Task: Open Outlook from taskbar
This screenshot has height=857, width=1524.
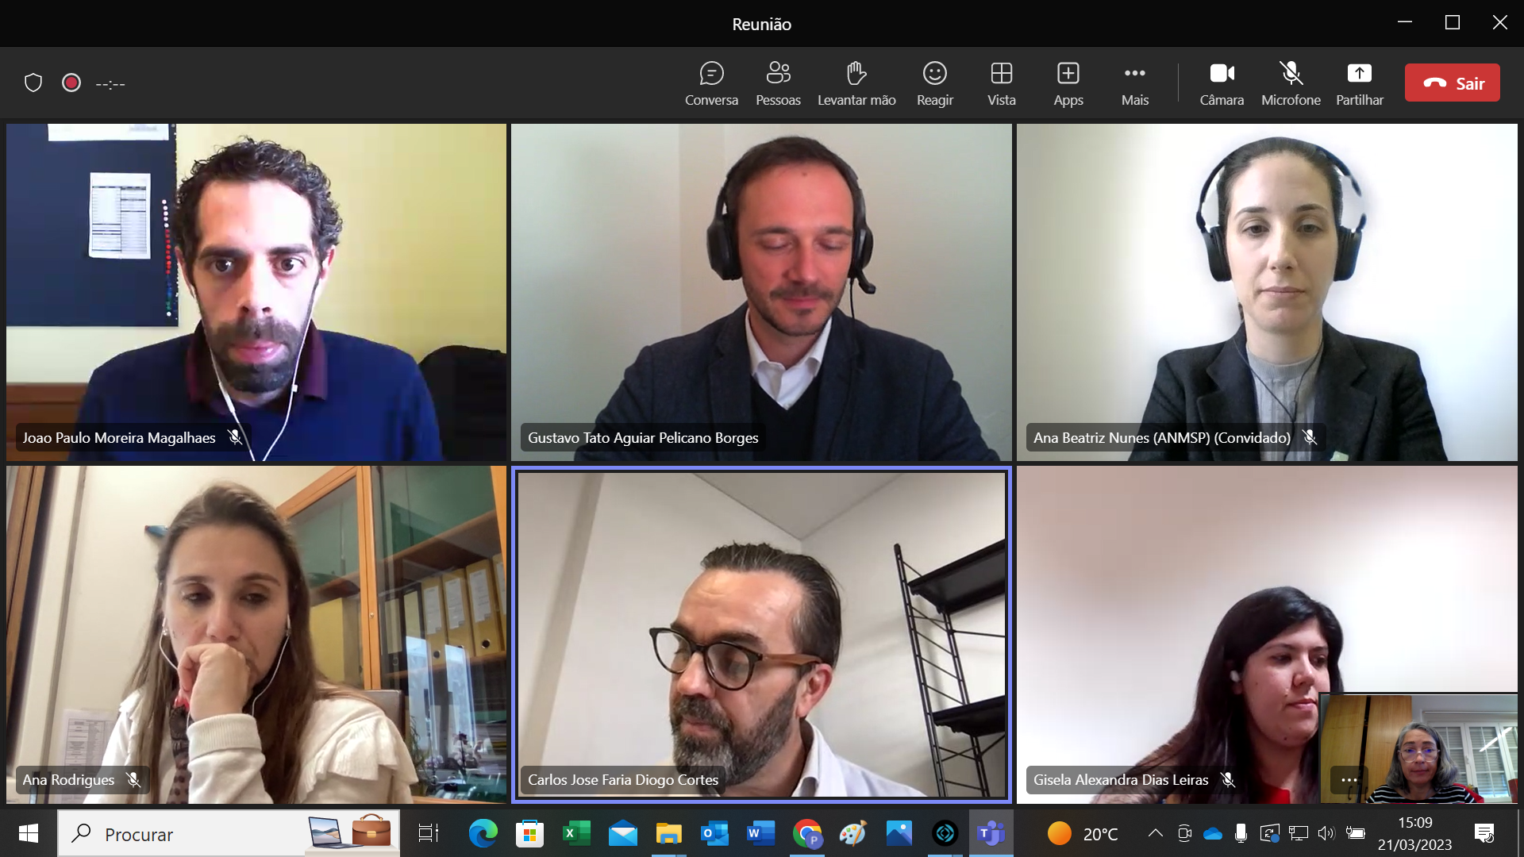Action: pyautogui.click(x=714, y=833)
